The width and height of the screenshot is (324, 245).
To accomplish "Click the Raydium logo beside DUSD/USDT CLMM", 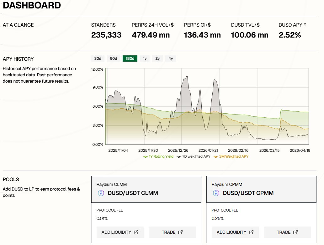I will (101, 193).
